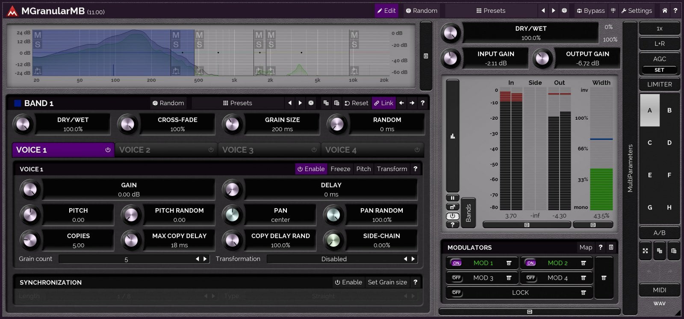Viewport: 684px width, 319px height.
Task: Click the Band 1 random dice icon
Action: (311, 103)
